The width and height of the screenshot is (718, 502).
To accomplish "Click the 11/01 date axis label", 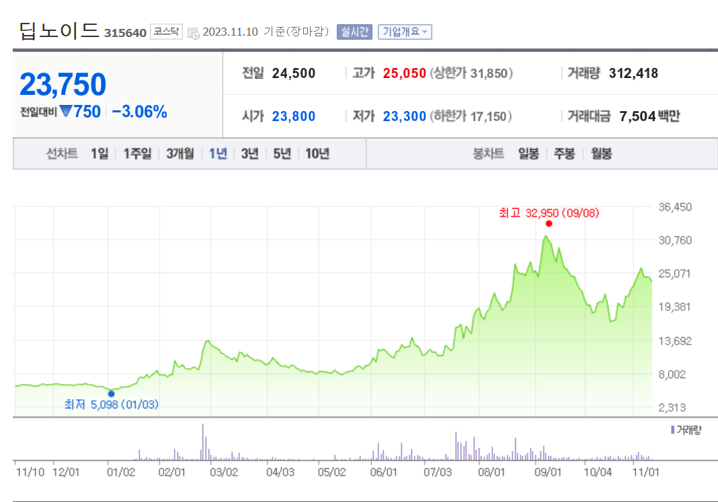I will [645, 472].
